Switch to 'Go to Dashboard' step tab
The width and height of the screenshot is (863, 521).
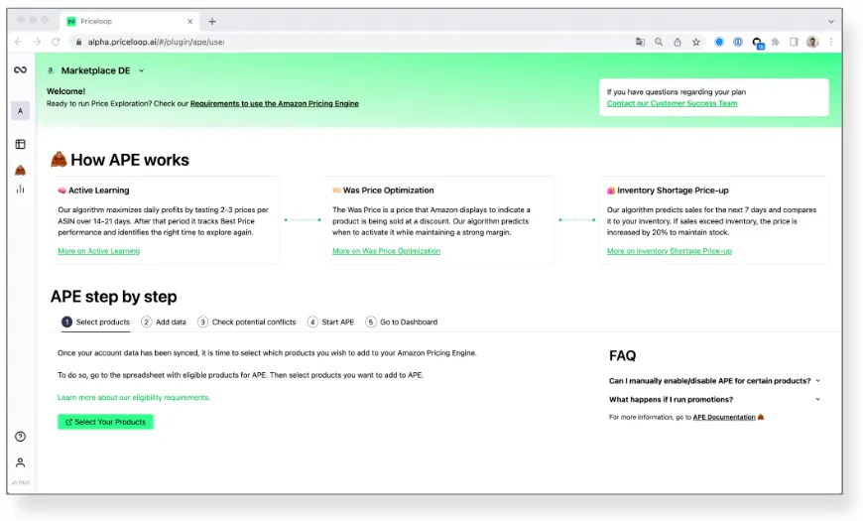pyautogui.click(x=402, y=323)
